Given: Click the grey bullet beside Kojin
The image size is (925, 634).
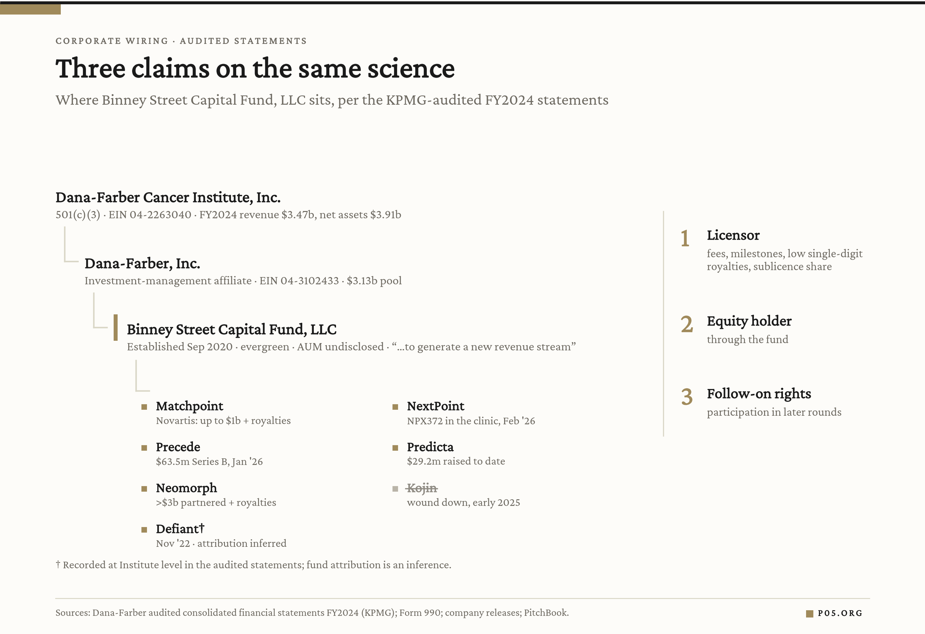Looking at the screenshot, I should tap(395, 489).
